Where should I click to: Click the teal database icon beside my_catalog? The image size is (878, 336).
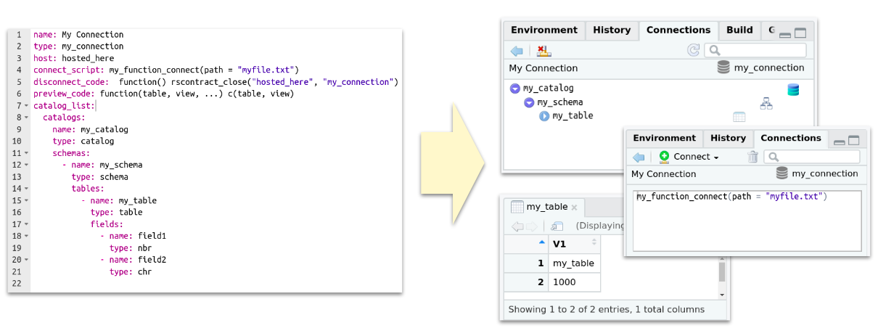coord(793,89)
